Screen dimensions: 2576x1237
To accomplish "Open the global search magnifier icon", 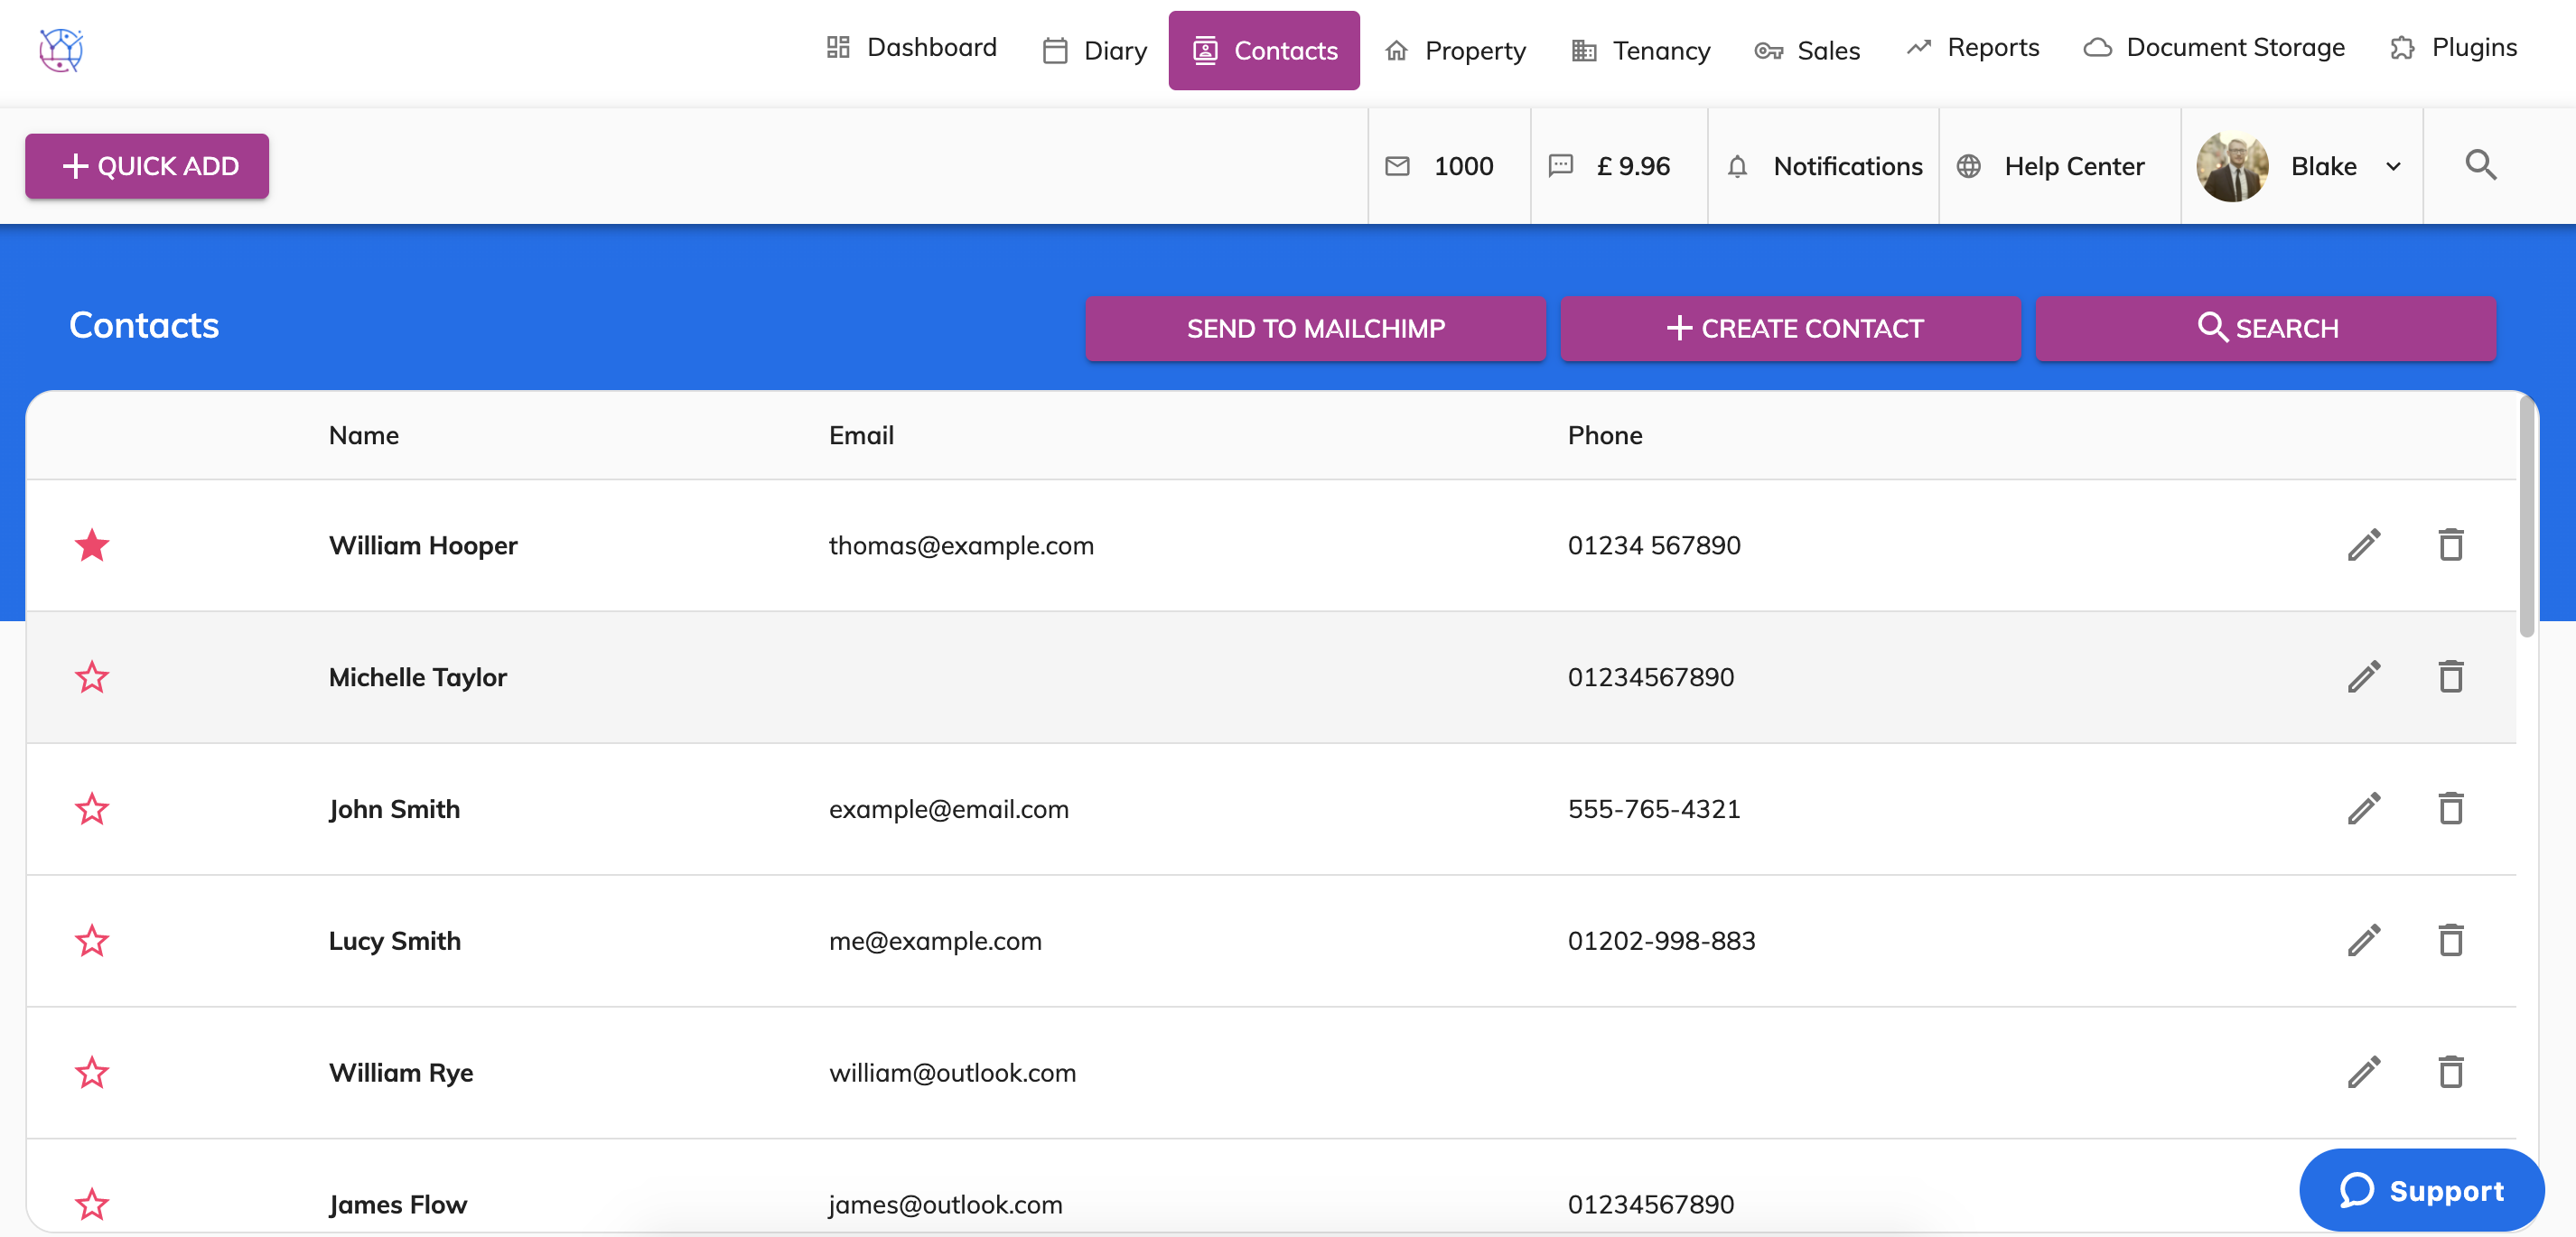I will pyautogui.click(x=2480, y=165).
